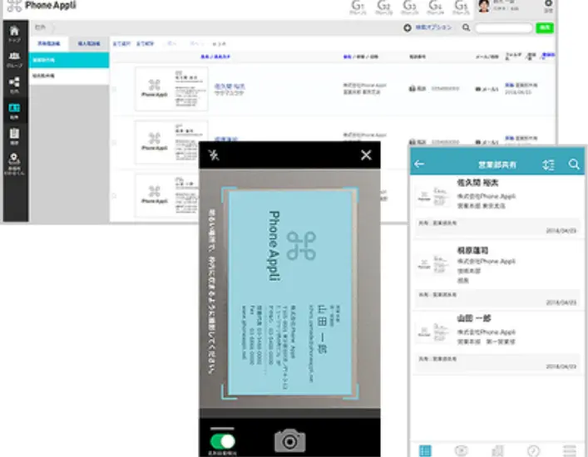
Task: Switch to the 個人電話帳 tab
Action: pyautogui.click(x=89, y=44)
